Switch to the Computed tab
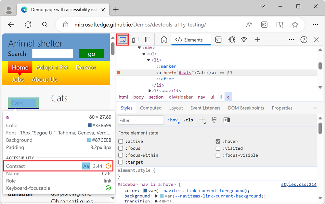325x204 pixels. (x=151, y=108)
